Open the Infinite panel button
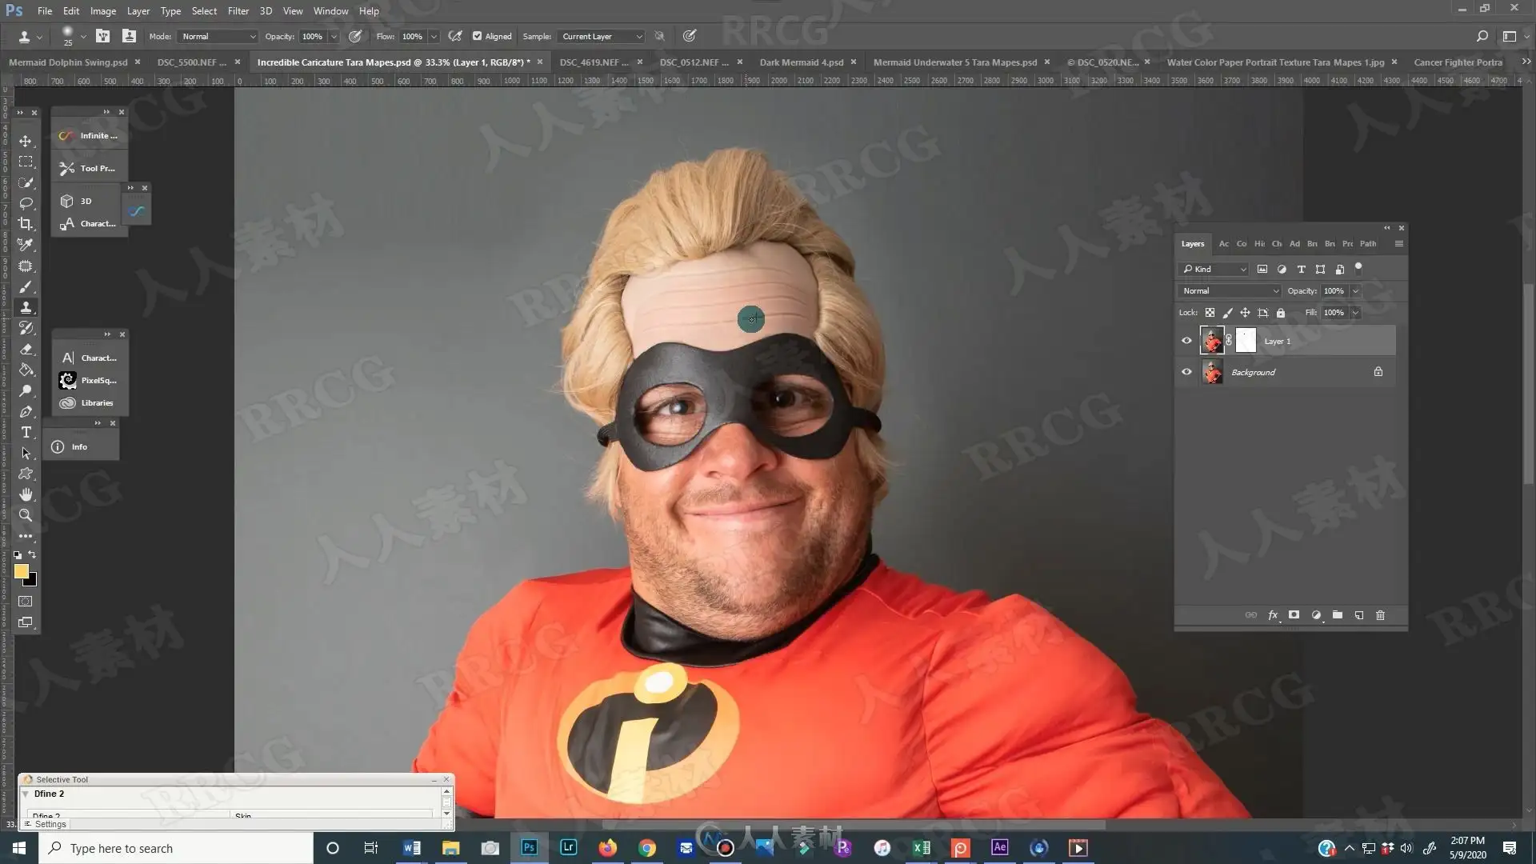 click(x=89, y=136)
